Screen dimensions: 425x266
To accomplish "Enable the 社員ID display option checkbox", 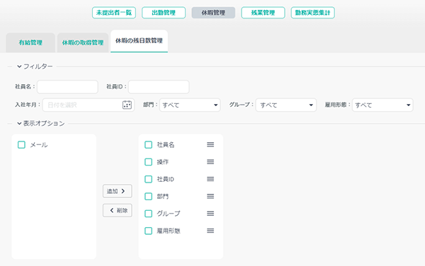I will pyautogui.click(x=148, y=179).
